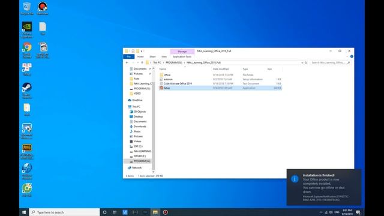Click File Explorer taskbar icon
Screen dimensions: 384x216
click(x=155, y=212)
